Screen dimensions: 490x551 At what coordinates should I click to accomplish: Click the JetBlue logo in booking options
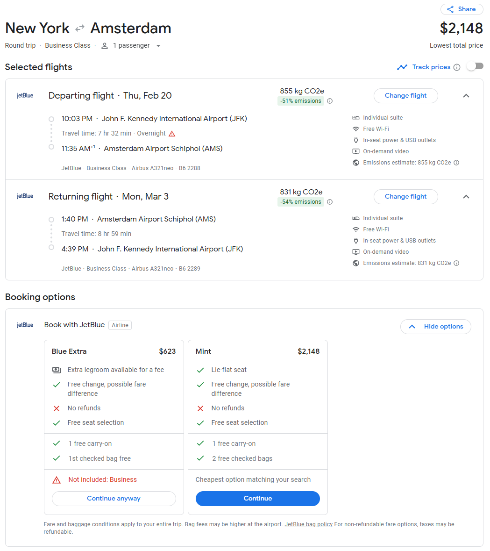[25, 325]
